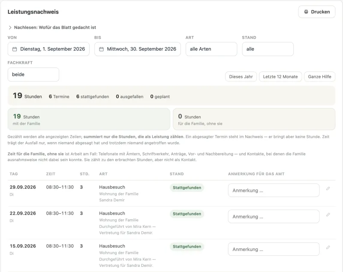The width and height of the screenshot is (343, 272).
Task: Click the date 29.09.2026
Action: coord(23,187)
